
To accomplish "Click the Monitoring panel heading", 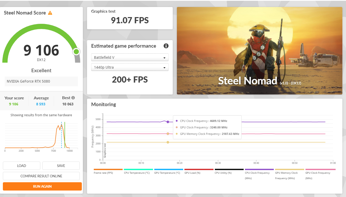I will 104,105.
